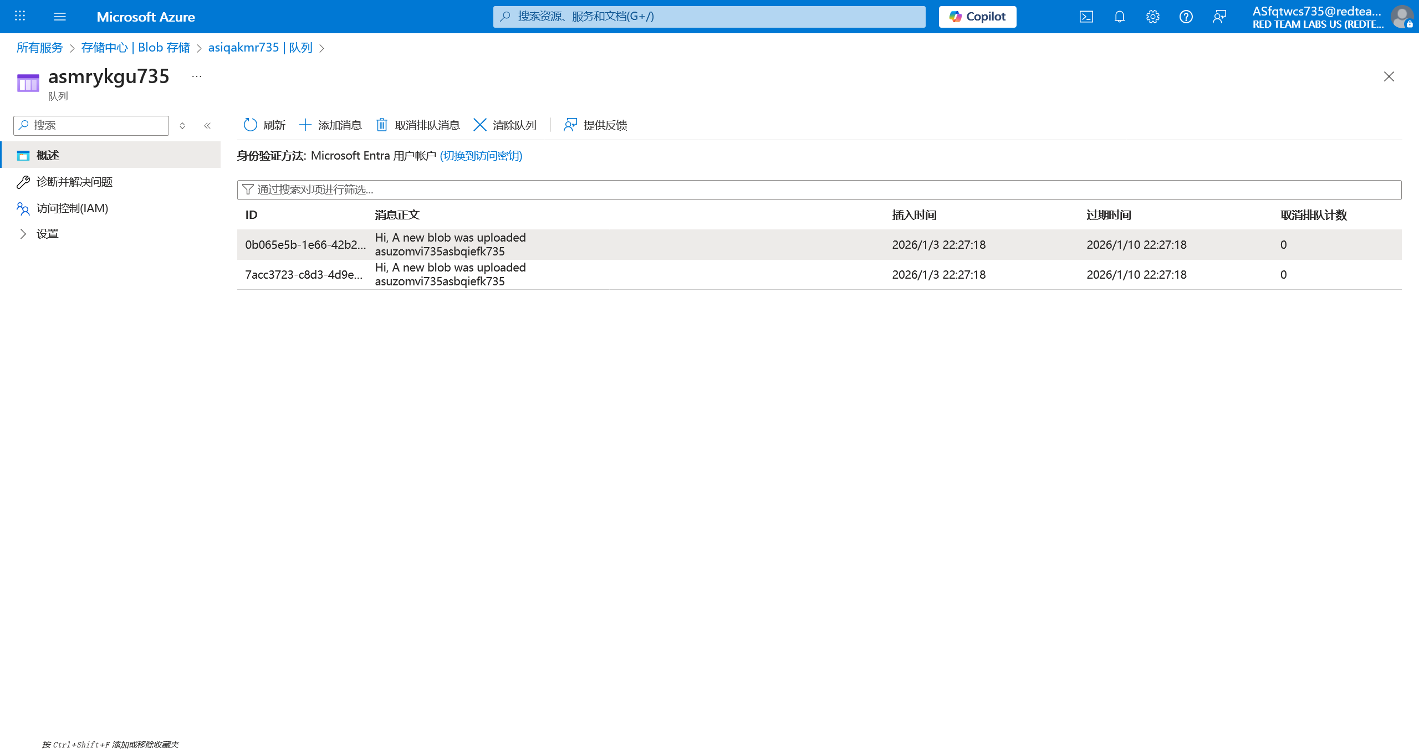The height and width of the screenshot is (753, 1419).
Task: Click the Refresh (刷新) toolbar button
Action: pos(264,125)
